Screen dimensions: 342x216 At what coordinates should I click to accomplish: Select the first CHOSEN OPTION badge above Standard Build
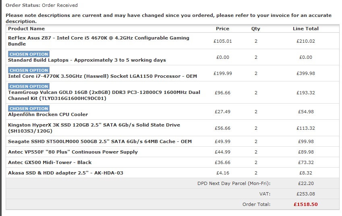(29, 54)
